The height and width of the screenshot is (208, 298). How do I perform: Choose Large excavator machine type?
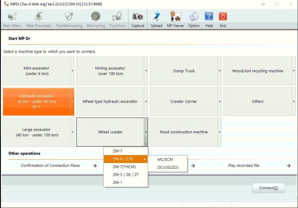click(36, 132)
